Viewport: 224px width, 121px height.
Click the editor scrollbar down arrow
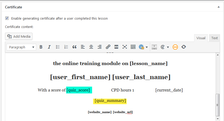click(x=218, y=119)
